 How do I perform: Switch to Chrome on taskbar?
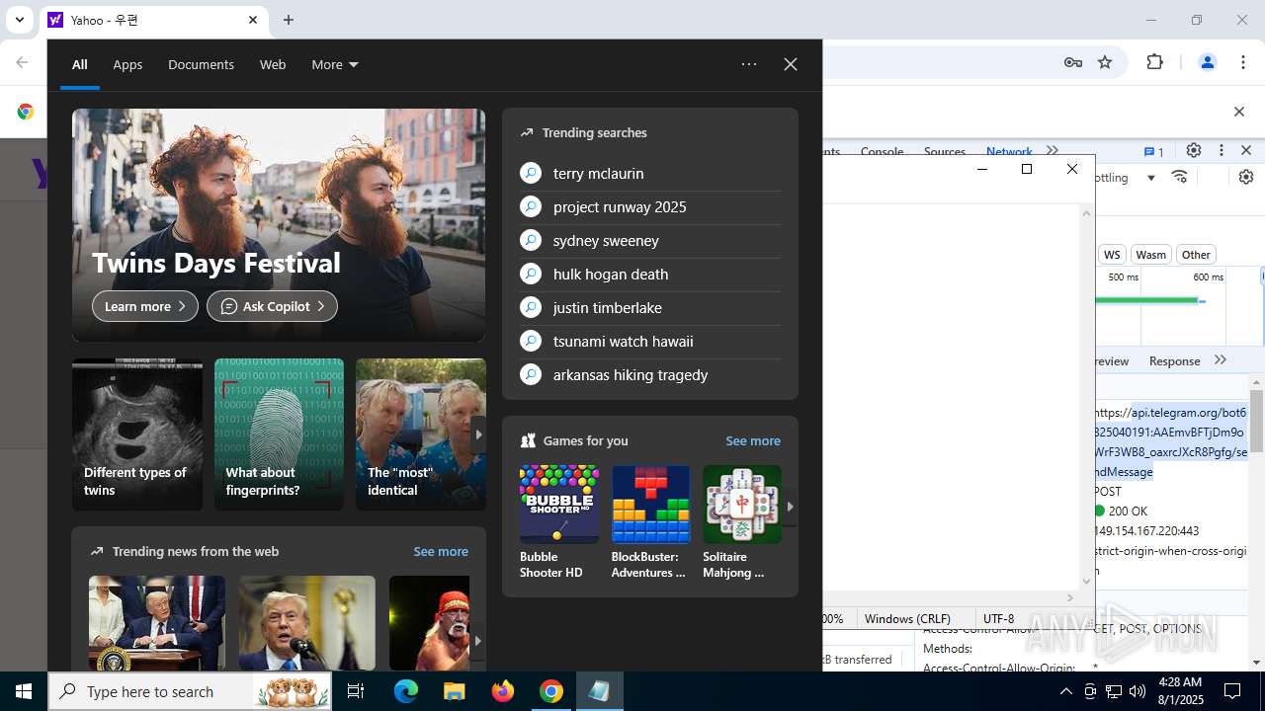click(x=551, y=691)
